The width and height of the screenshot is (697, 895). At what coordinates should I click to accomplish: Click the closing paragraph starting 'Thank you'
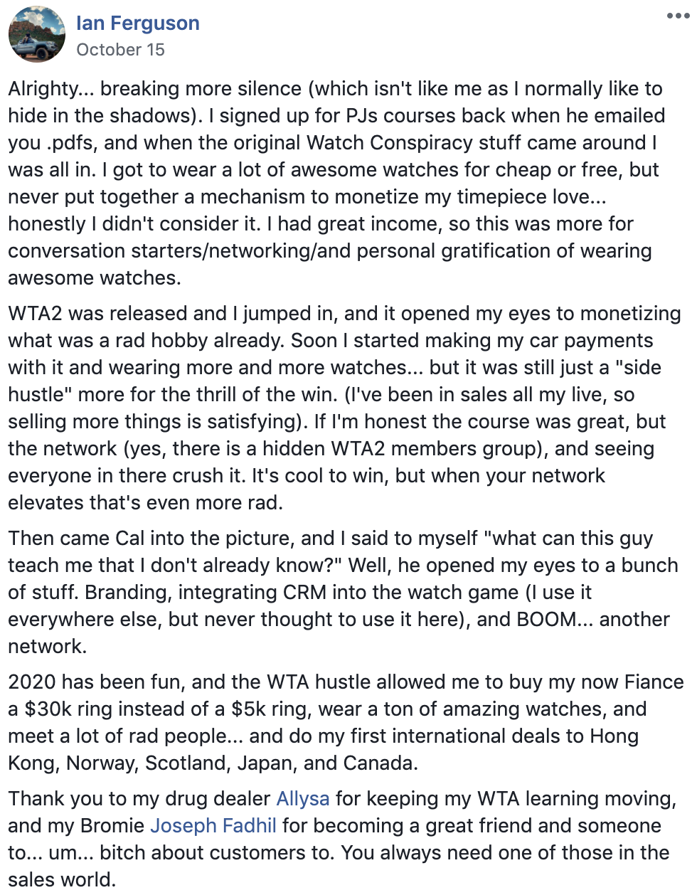(343, 839)
